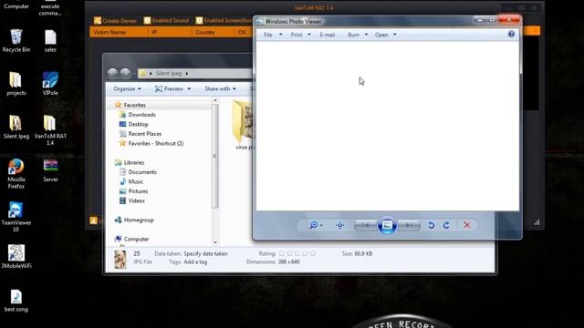Image resolution: width=584 pixels, height=328 pixels.
Task: Click the IP column header
Action: coord(171,33)
